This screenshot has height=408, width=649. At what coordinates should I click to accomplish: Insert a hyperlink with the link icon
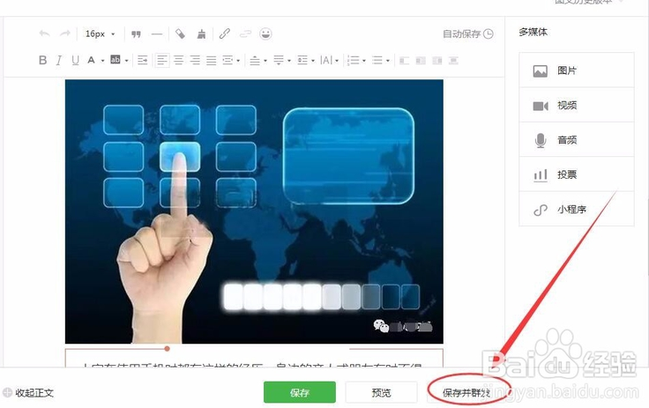coord(224,33)
